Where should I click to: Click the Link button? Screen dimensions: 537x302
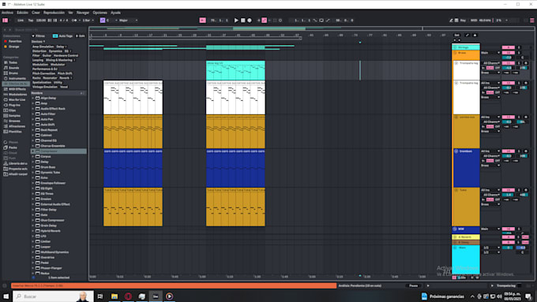click(21, 21)
